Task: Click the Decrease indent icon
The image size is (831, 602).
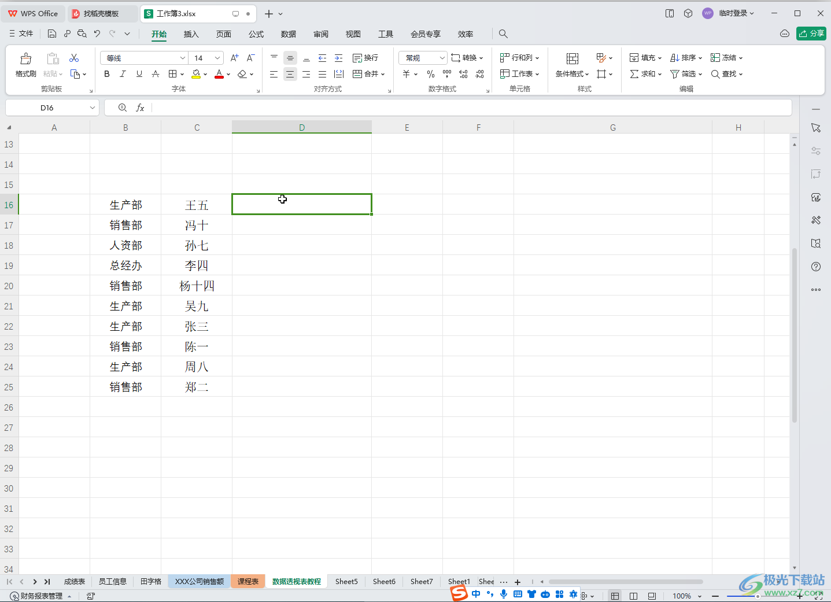Action: pos(323,58)
